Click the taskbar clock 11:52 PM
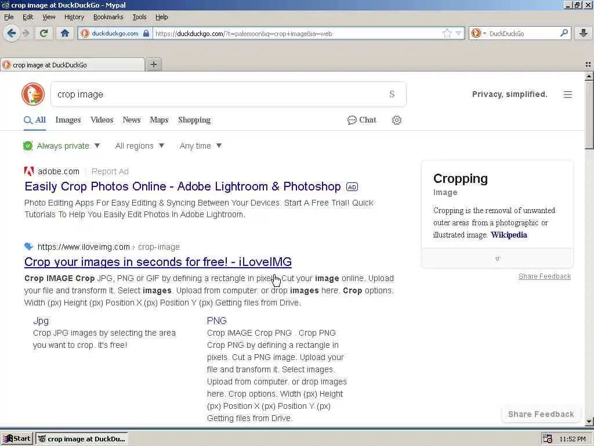Screen dimensions: 594x446 click(573, 439)
